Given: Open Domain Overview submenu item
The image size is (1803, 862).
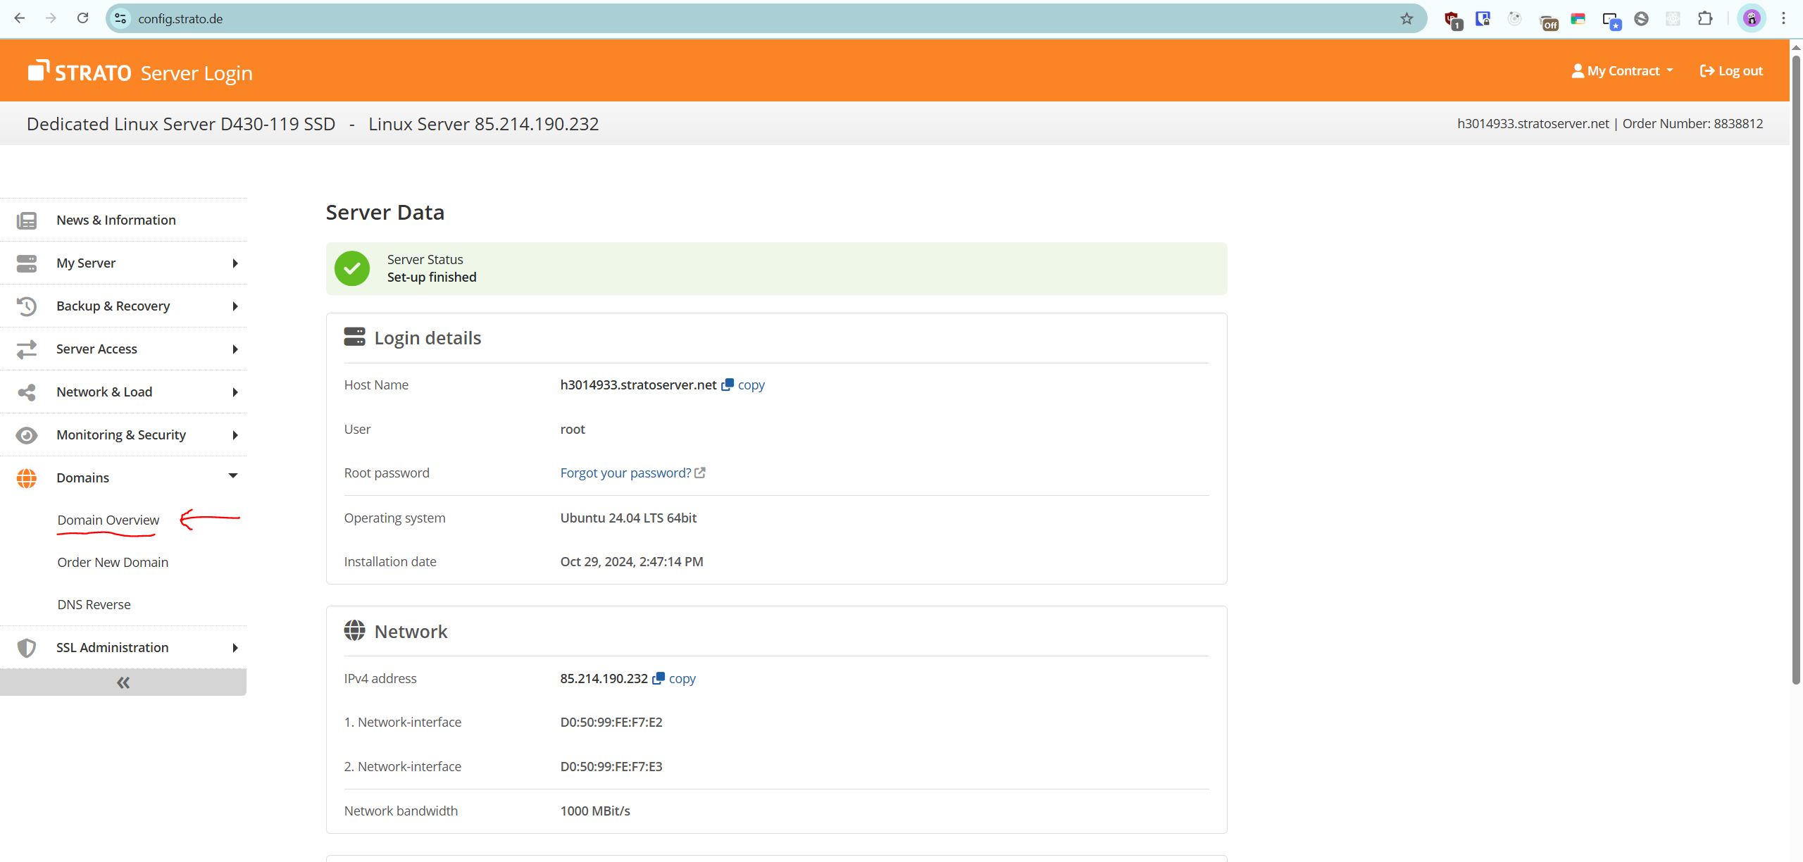Looking at the screenshot, I should click(108, 520).
